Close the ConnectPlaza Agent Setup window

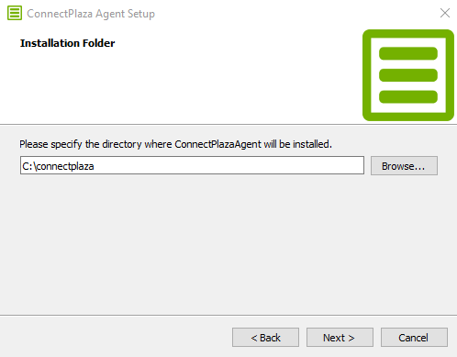[x=445, y=13]
